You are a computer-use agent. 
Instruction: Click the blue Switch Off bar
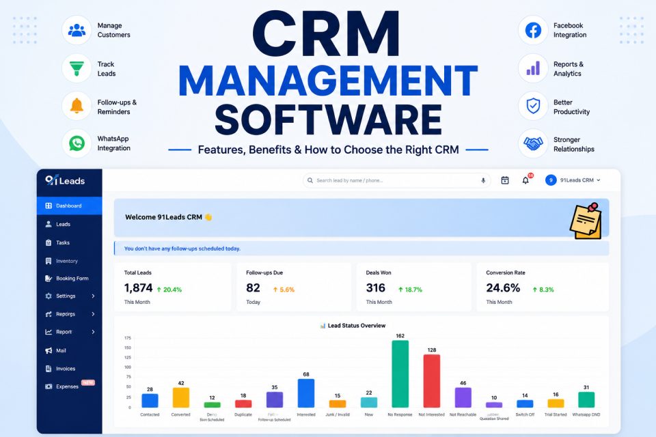point(525,404)
